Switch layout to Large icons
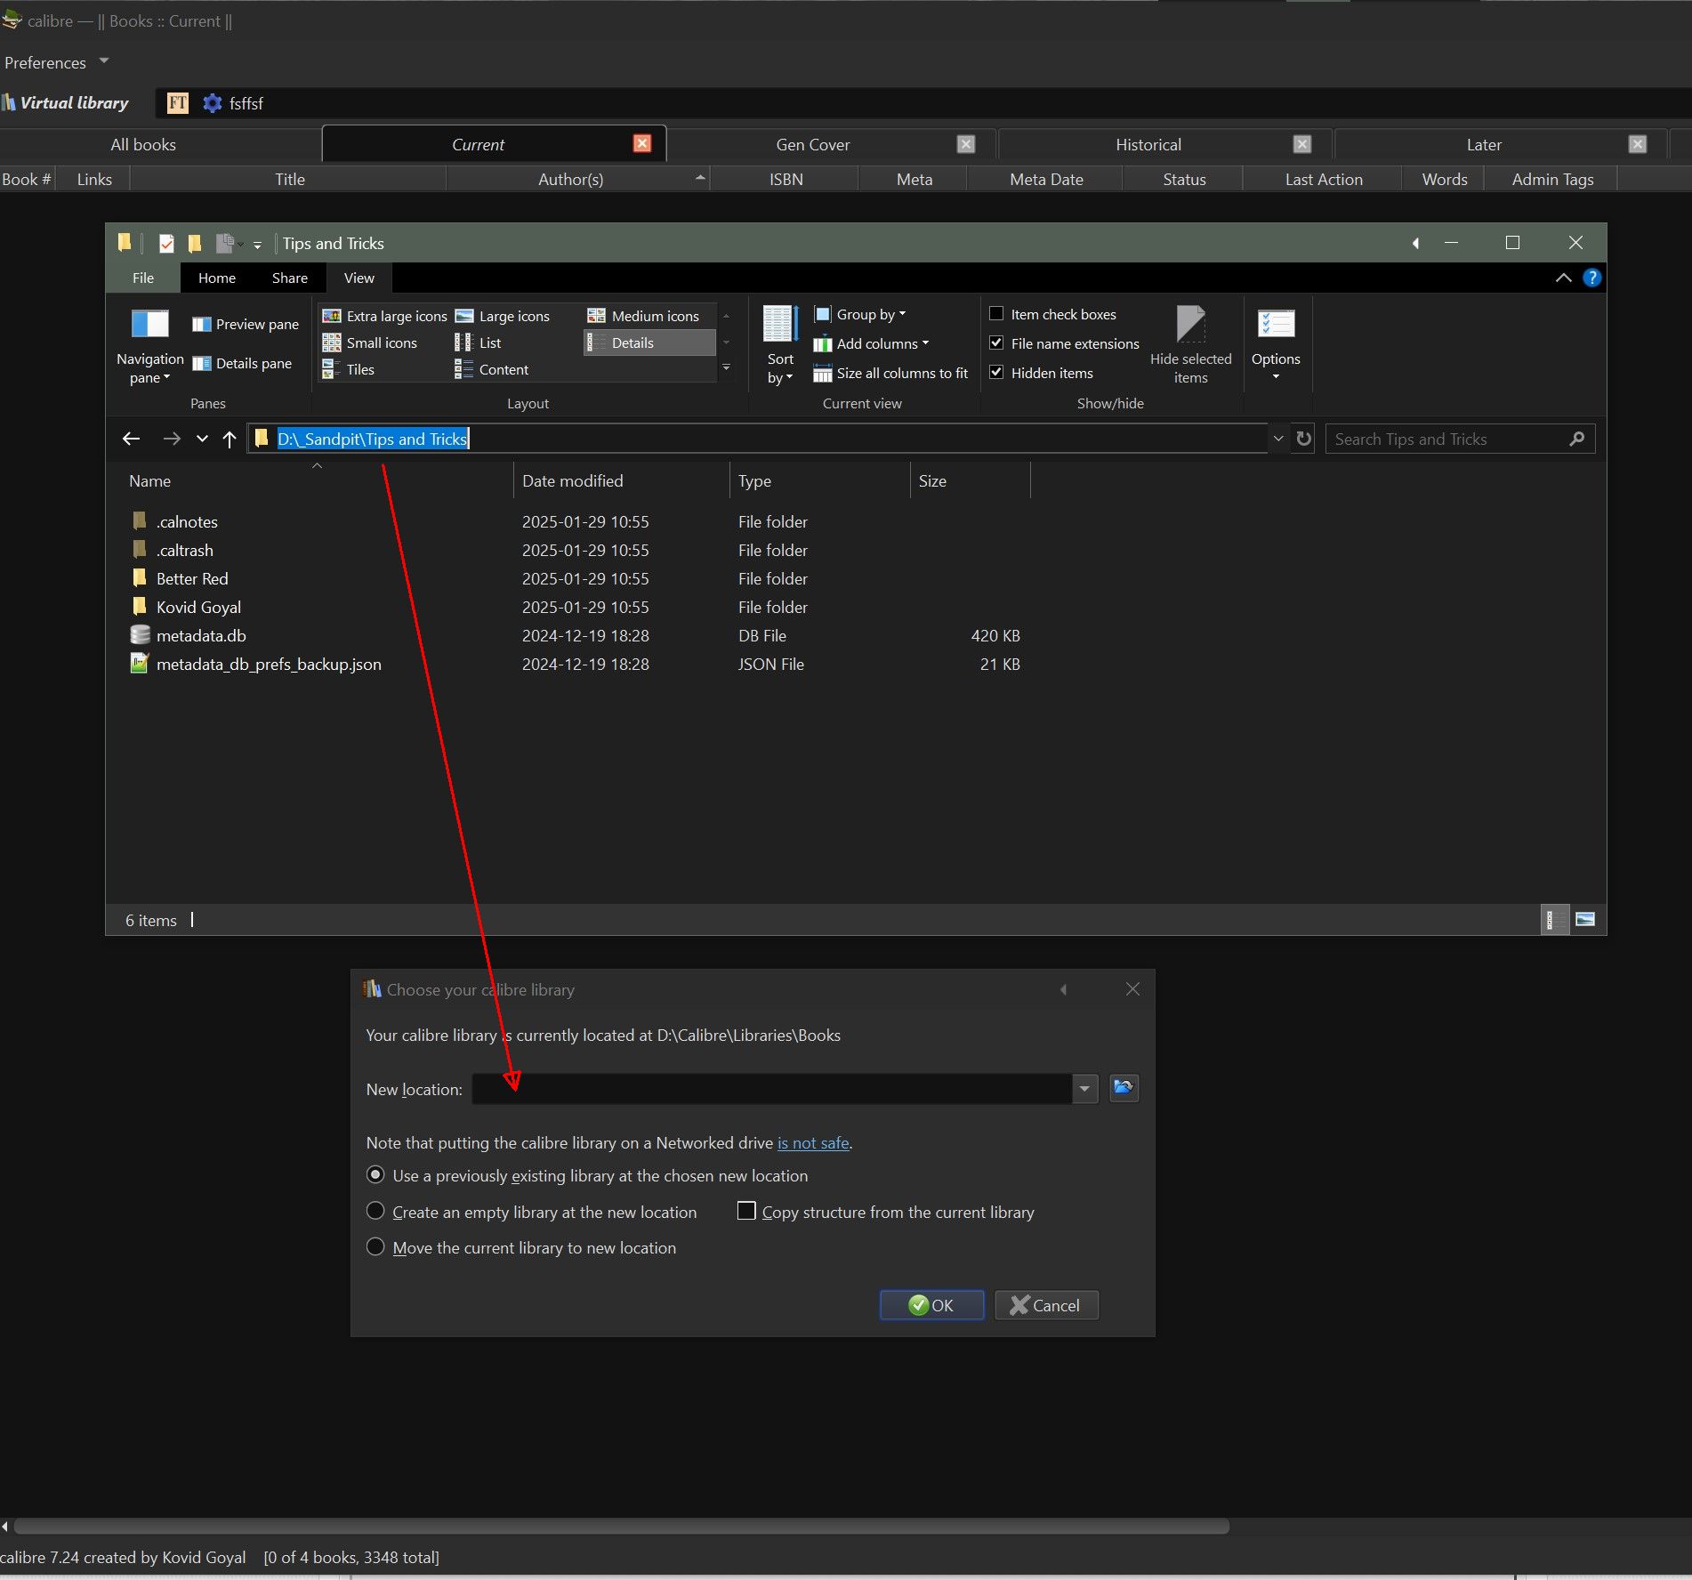The image size is (1692, 1580). [503, 317]
